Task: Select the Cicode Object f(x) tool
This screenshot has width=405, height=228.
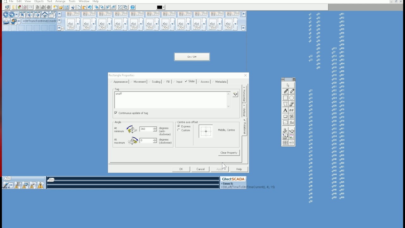Action: (292, 123)
